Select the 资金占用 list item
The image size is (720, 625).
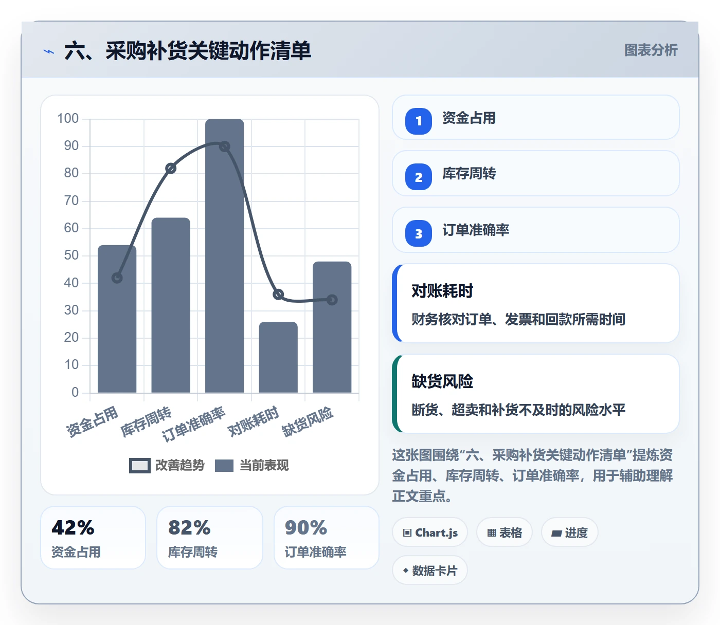[536, 117]
